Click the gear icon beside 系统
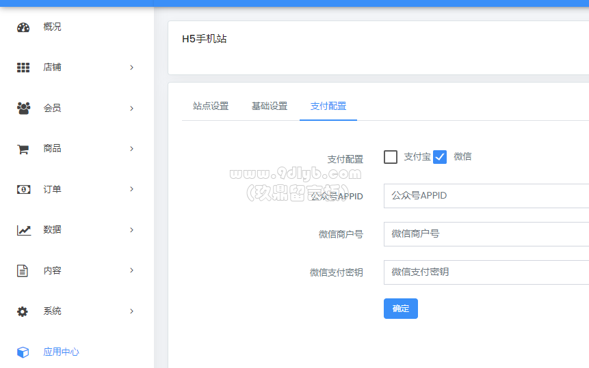The height and width of the screenshot is (368, 589). (x=23, y=311)
